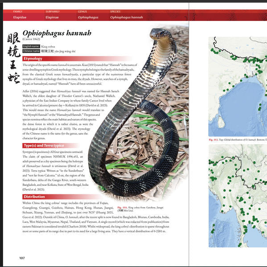Click the vertical Chinese calligraphy title
The image size is (267, 267).
tap(14, 58)
